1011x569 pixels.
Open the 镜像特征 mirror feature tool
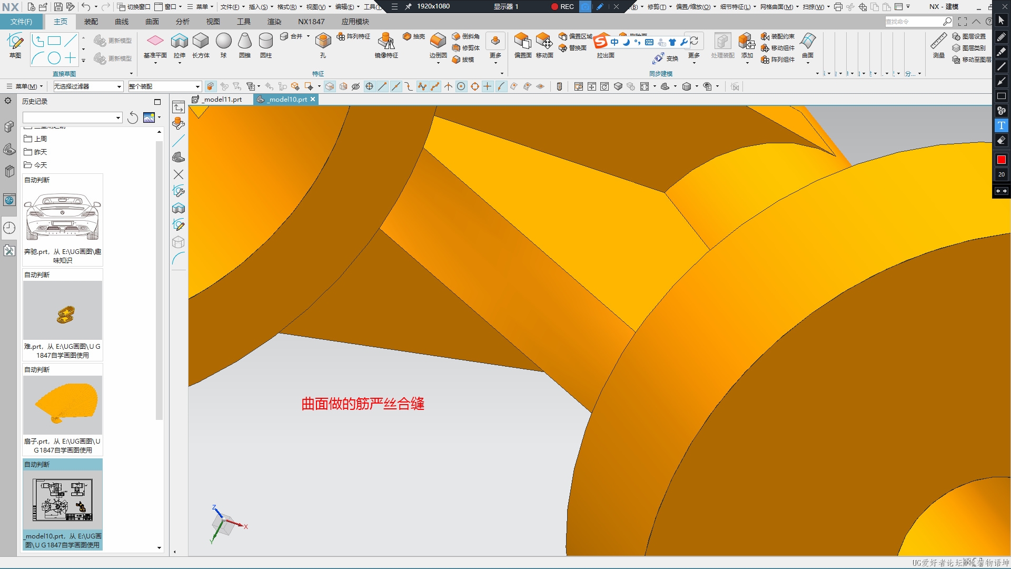(x=386, y=45)
